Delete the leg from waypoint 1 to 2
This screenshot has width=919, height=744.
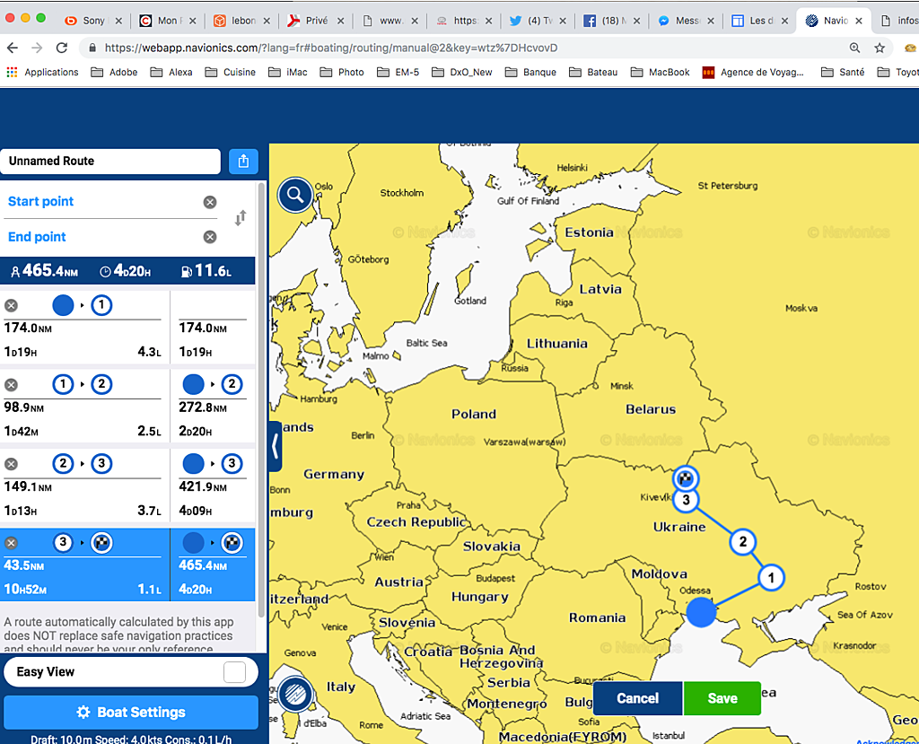pyautogui.click(x=11, y=385)
